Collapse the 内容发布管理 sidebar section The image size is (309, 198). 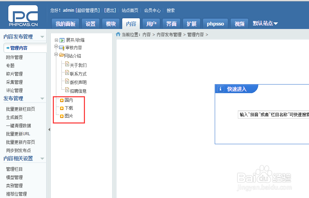(42, 37)
